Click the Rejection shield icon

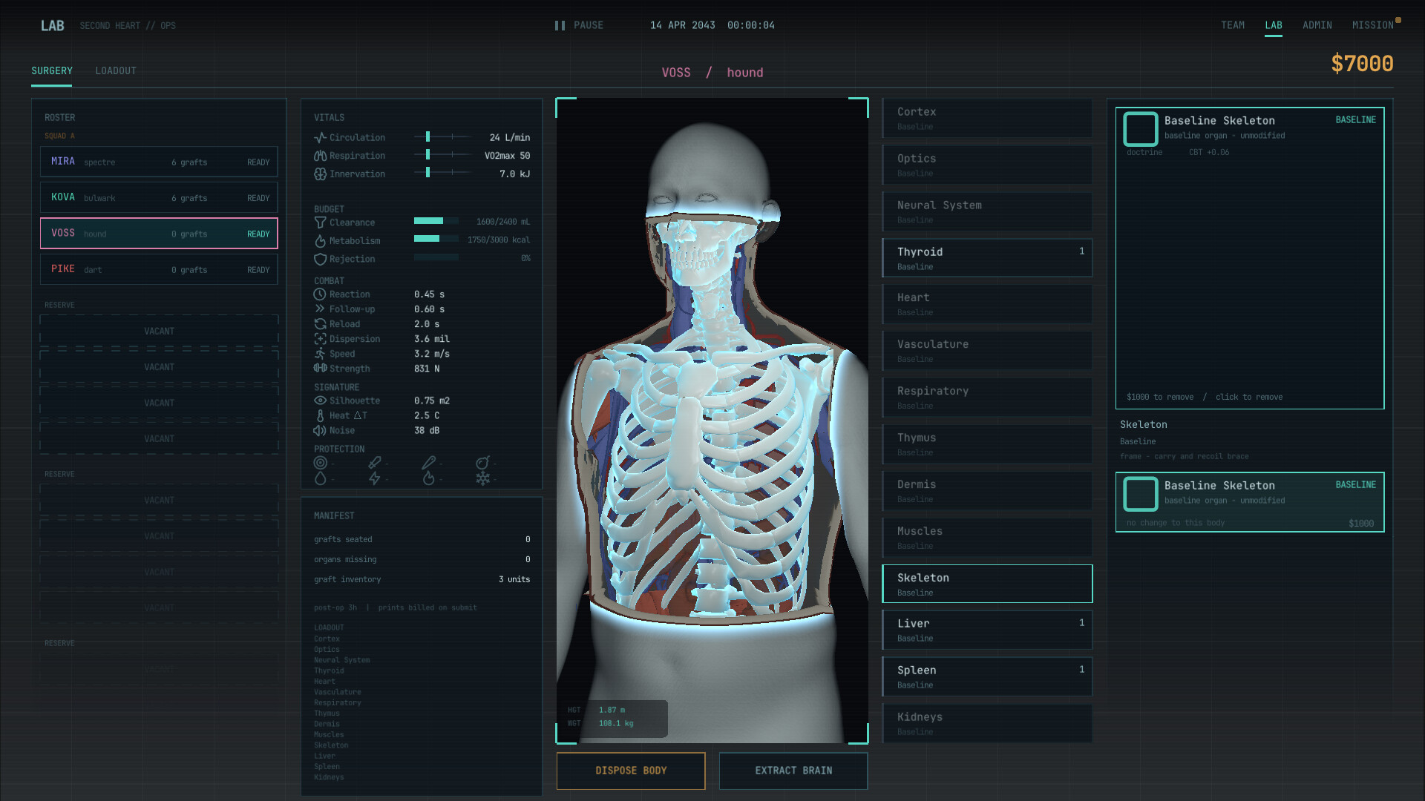(320, 260)
